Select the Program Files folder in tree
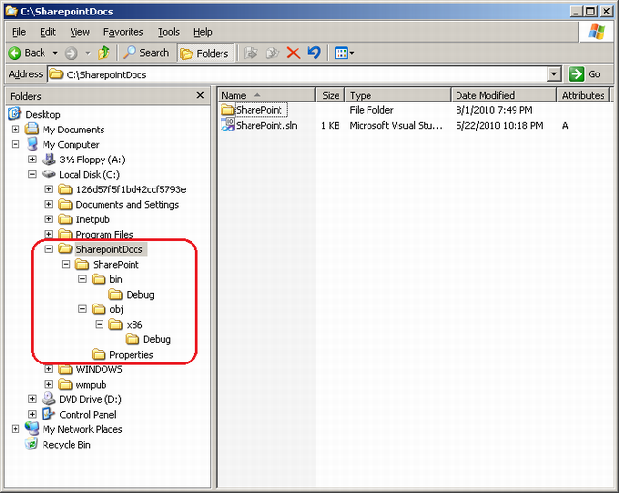This screenshot has height=493, width=619. click(104, 234)
